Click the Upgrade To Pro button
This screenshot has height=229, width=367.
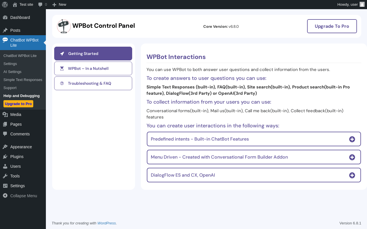click(x=332, y=26)
